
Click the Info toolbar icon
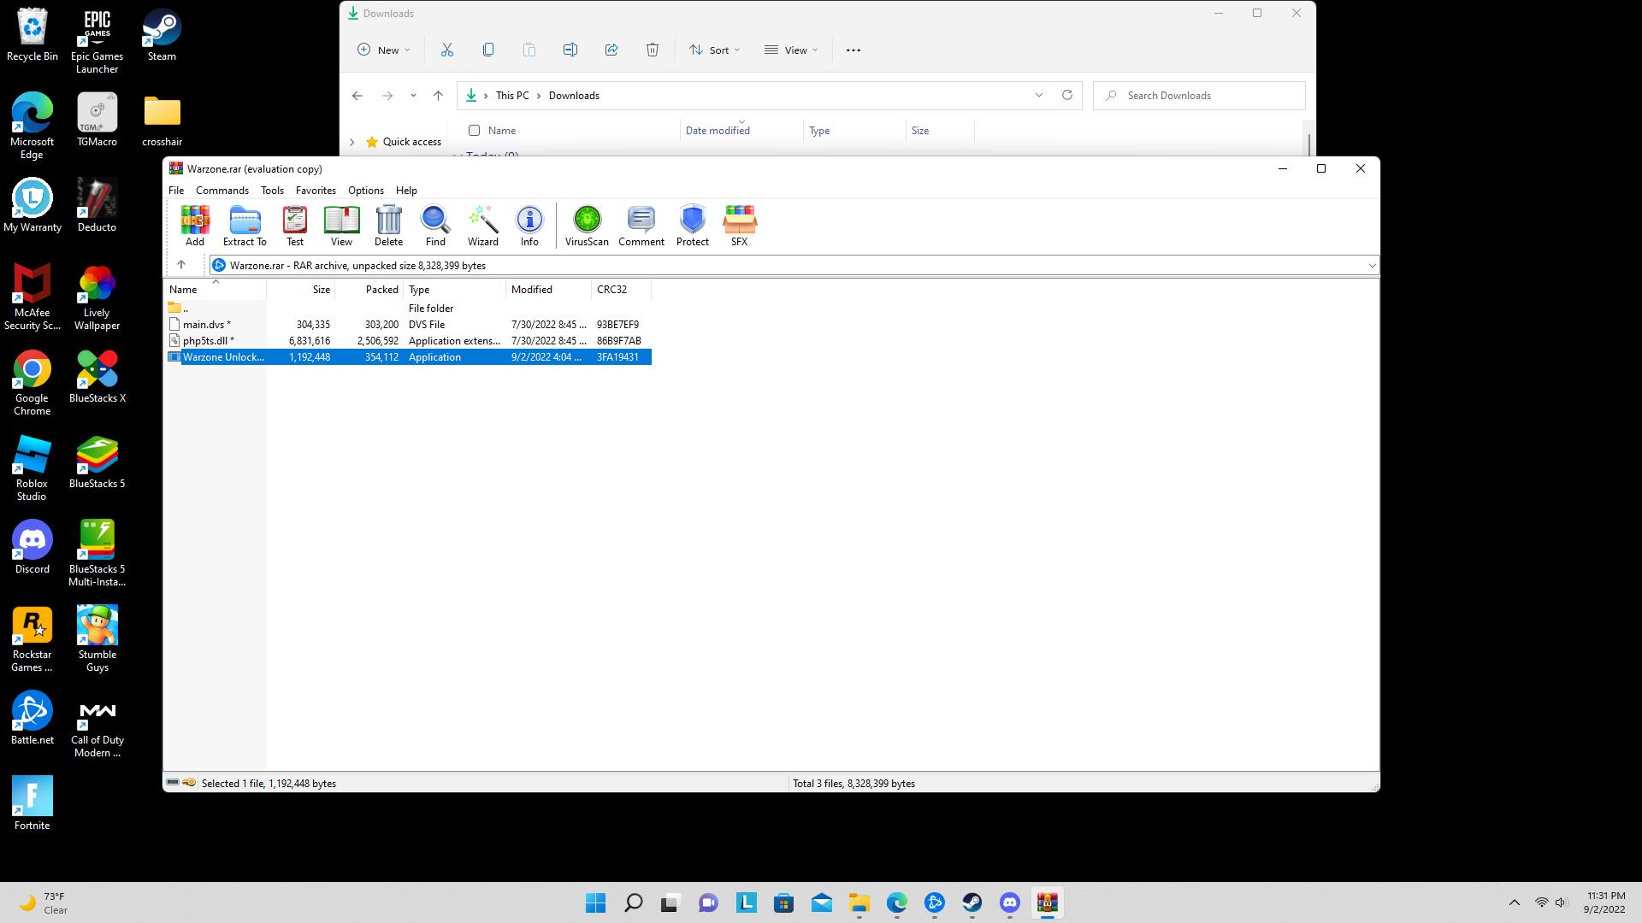click(x=529, y=226)
